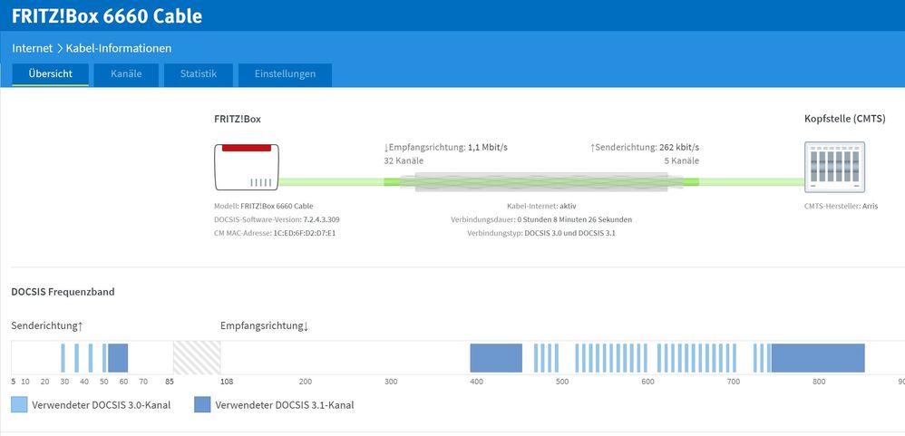Click the 'Senderichtung↑' band label

point(47,325)
